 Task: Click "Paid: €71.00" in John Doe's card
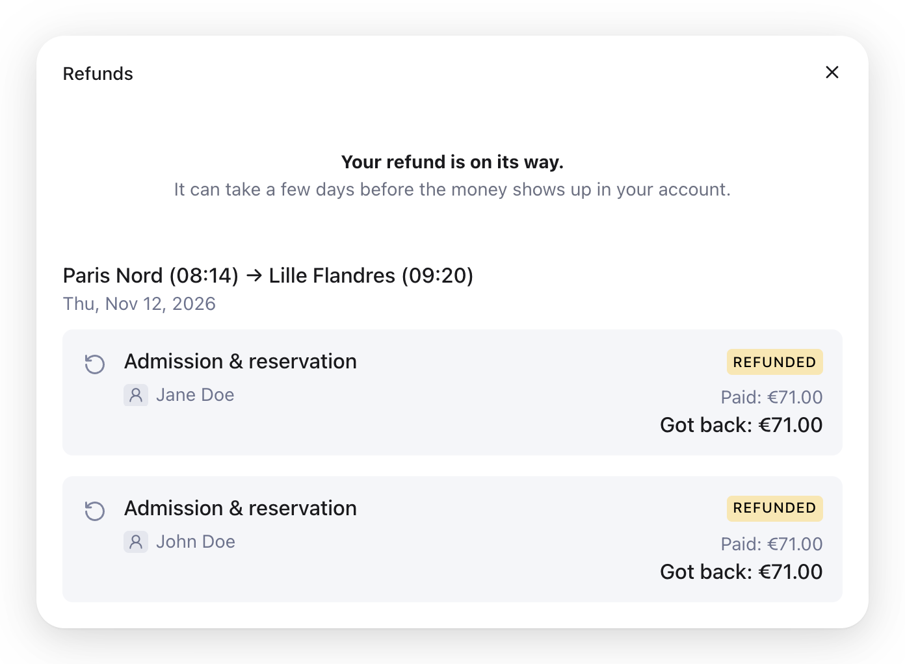(x=772, y=544)
